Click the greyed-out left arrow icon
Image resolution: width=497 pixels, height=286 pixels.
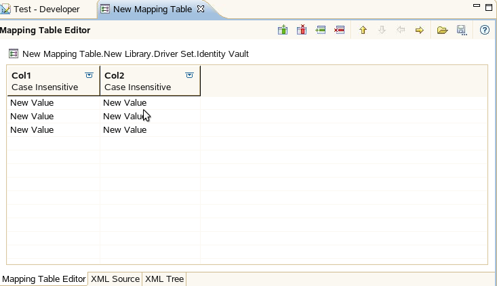[401, 30]
